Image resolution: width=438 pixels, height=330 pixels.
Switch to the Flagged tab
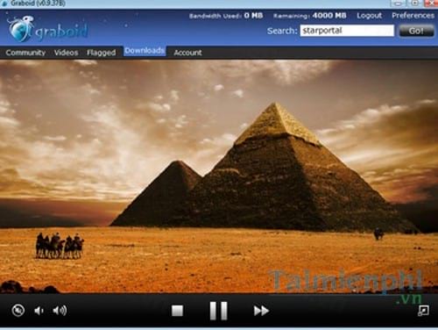(102, 53)
